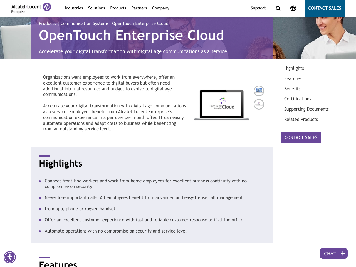Screen dimensions: 356x267
Task: Select the OpenTouch Cloud logo thumbnail
Action: click(259, 104)
